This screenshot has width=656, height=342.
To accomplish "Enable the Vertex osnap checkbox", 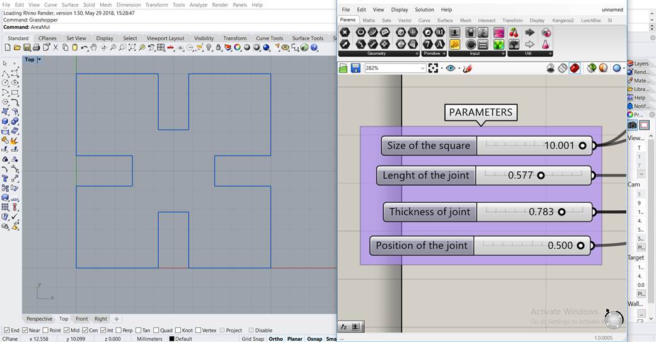I will (199, 330).
